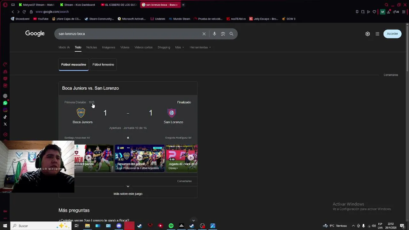
Task: Open the Google apps grid
Action: pyautogui.click(x=377, y=34)
